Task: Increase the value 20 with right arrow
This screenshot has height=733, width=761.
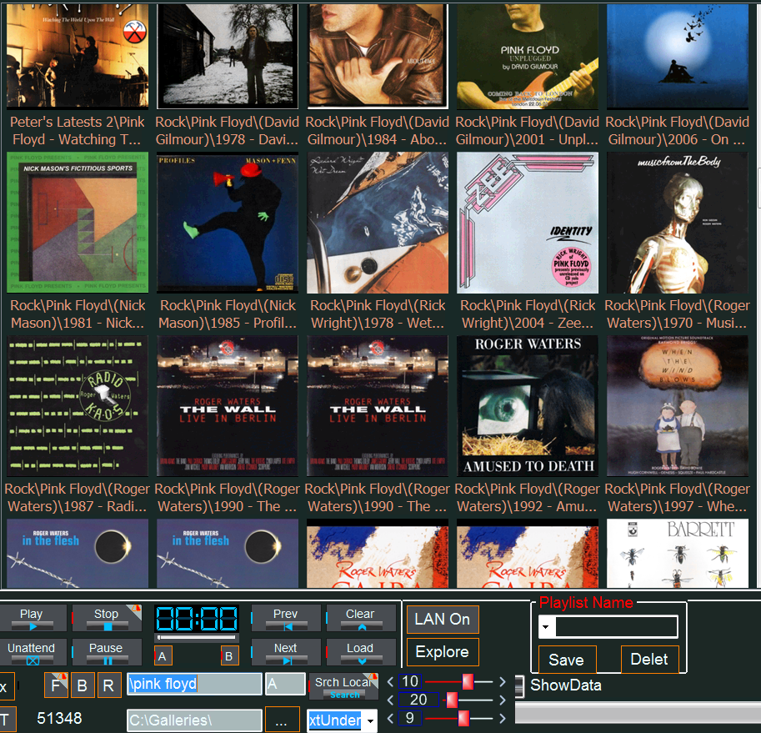Action: coord(503,700)
